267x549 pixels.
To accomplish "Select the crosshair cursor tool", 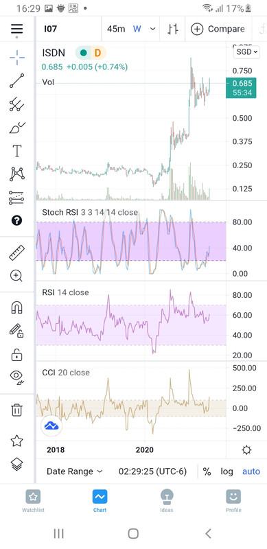I will pyautogui.click(x=17, y=58).
